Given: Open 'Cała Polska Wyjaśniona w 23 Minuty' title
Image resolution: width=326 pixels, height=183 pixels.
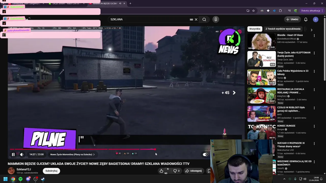Looking at the screenshot, I should 293,72.
